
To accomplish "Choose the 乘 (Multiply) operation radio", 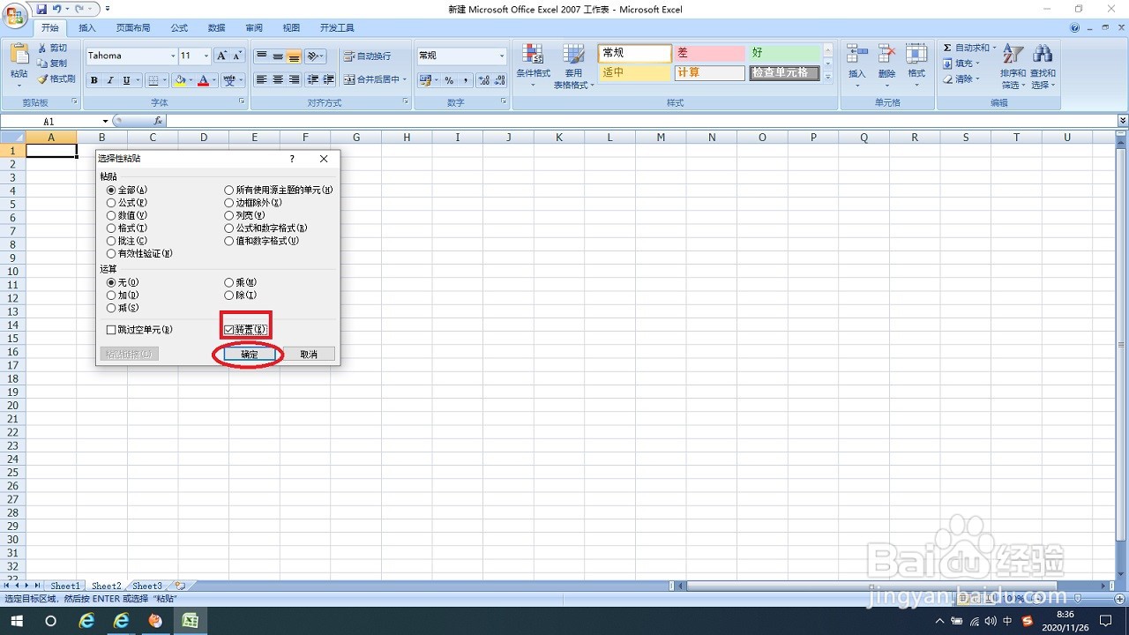I will tap(229, 282).
